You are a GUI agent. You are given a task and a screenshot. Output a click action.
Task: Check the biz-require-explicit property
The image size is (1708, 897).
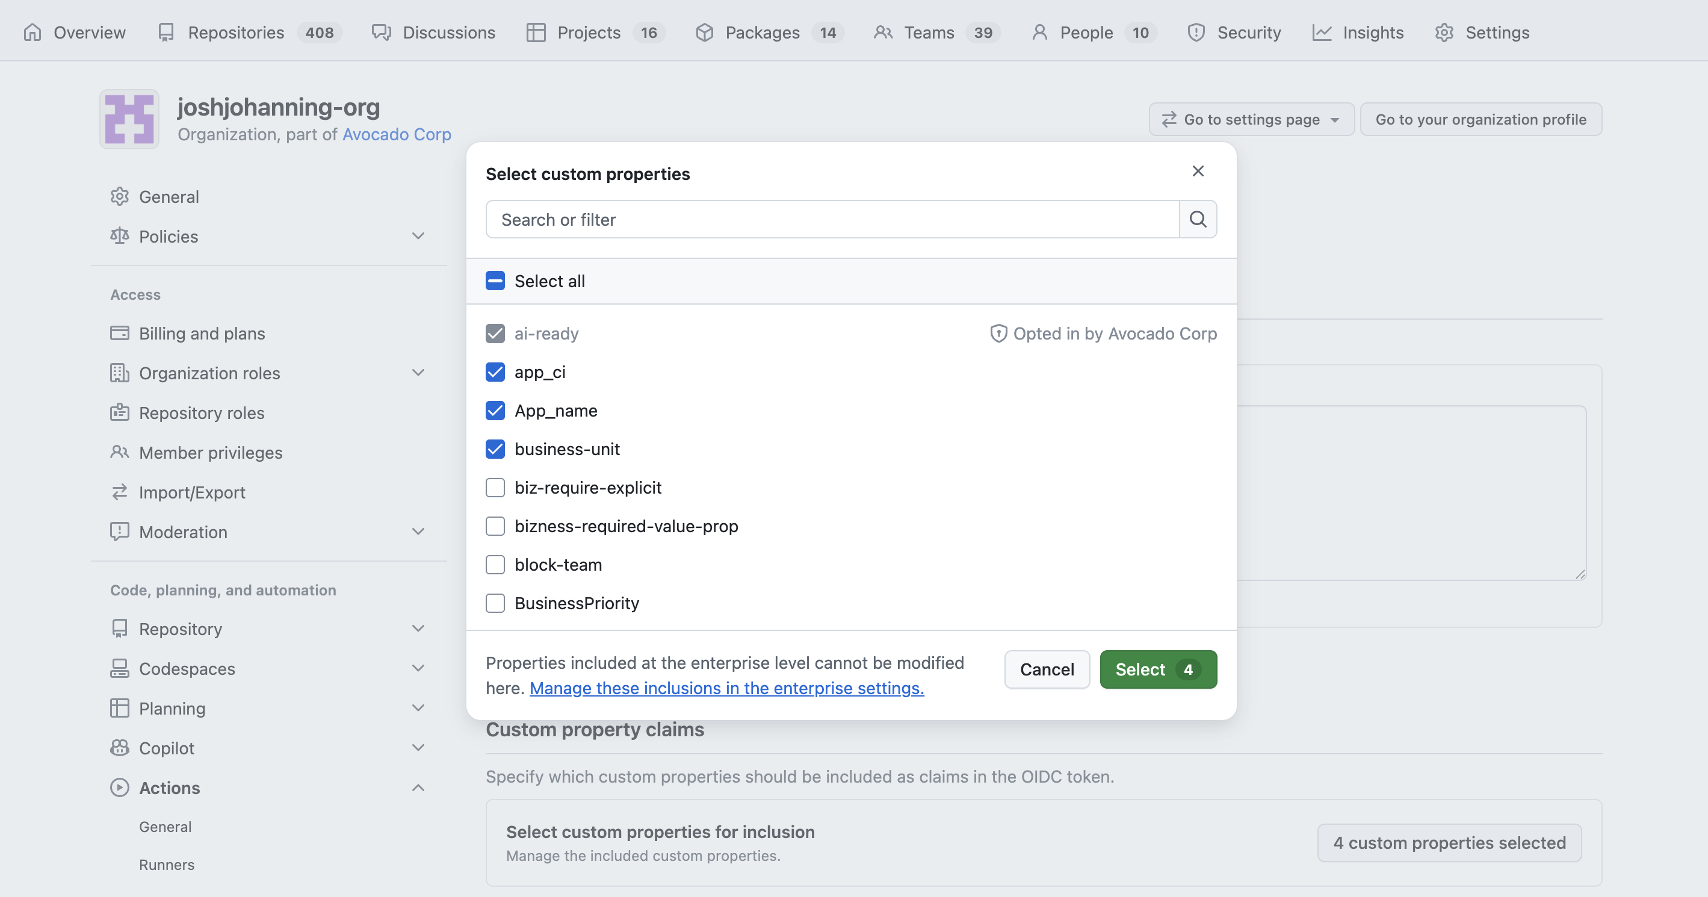(495, 488)
